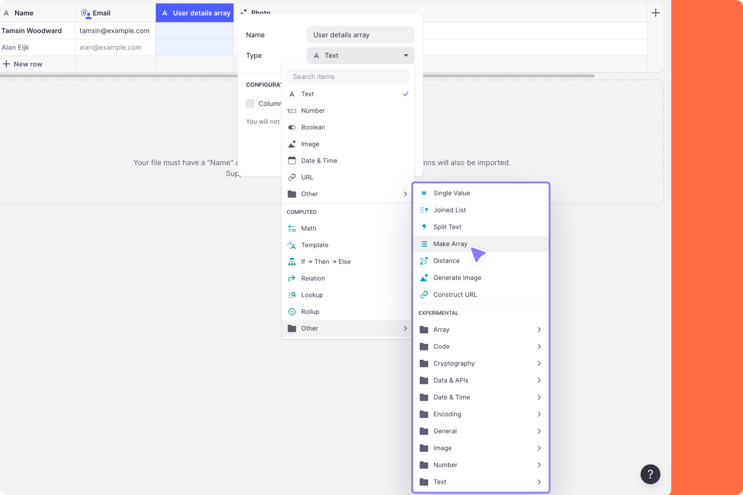Toggle the Column checkbox in configuration
This screenshot has width=743, height=495.
(x=250, y=103)
